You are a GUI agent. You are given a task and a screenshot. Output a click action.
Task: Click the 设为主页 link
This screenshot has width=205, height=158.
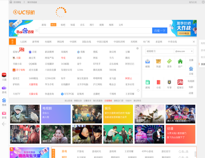[x=193, y=2]
